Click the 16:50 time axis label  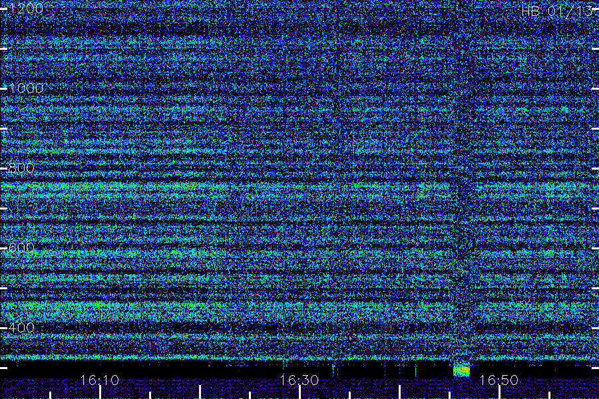[x=499, y=380]
